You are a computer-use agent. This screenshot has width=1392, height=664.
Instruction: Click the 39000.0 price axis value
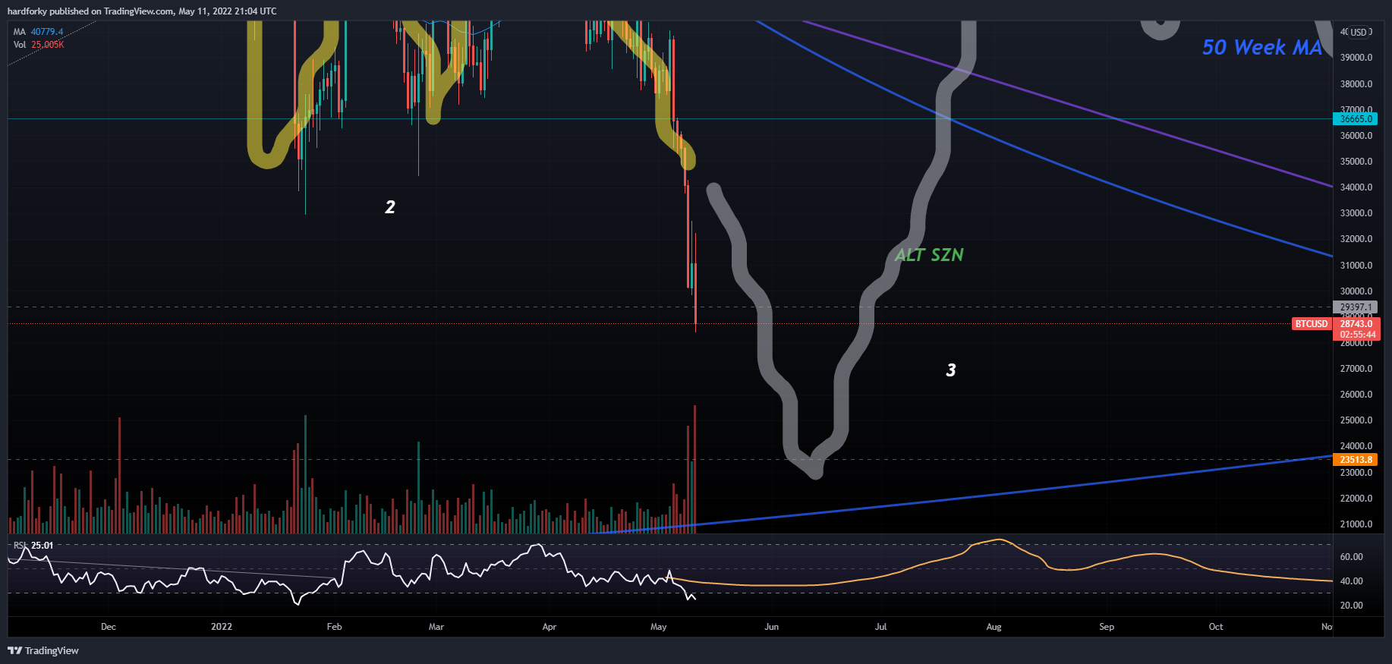coord(1356,58)
